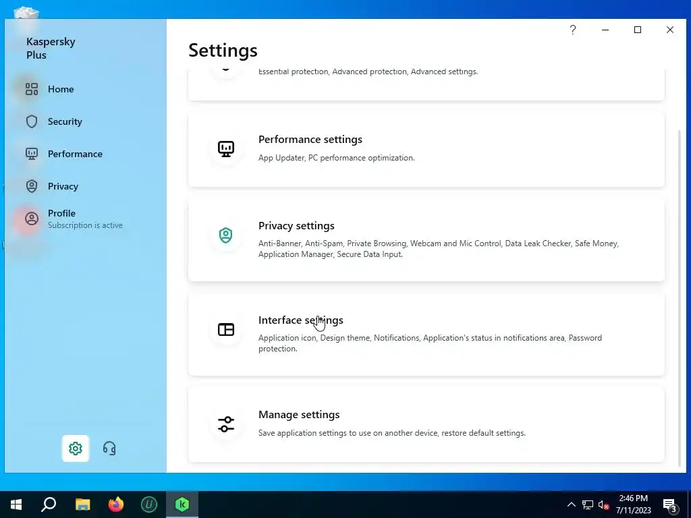
Task: Click the Privacy settings shield icon
Action: [225, 235]
